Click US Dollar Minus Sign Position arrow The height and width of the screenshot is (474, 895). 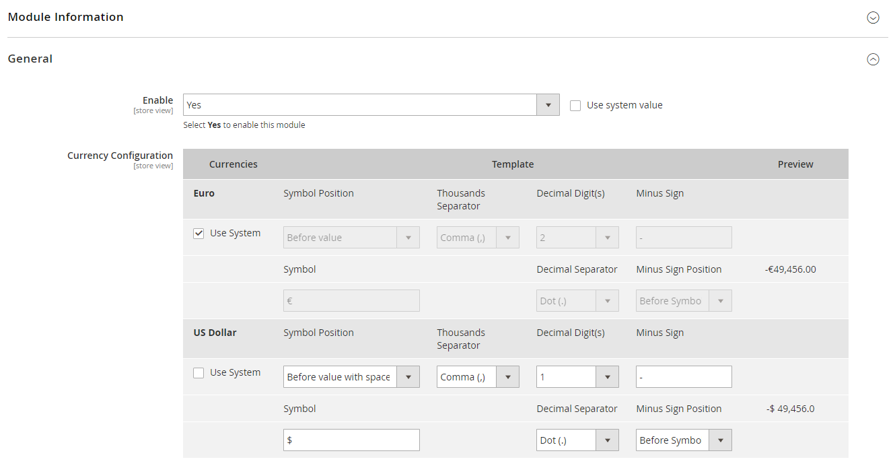point(720,440)
